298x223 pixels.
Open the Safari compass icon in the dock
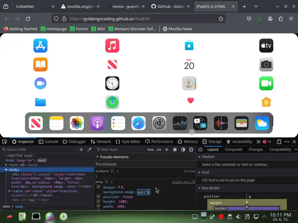click(x=138, y=123)
